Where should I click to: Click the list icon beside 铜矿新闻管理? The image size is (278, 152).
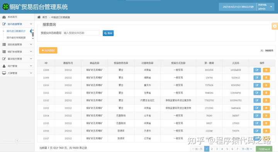(x=4, y=52)
